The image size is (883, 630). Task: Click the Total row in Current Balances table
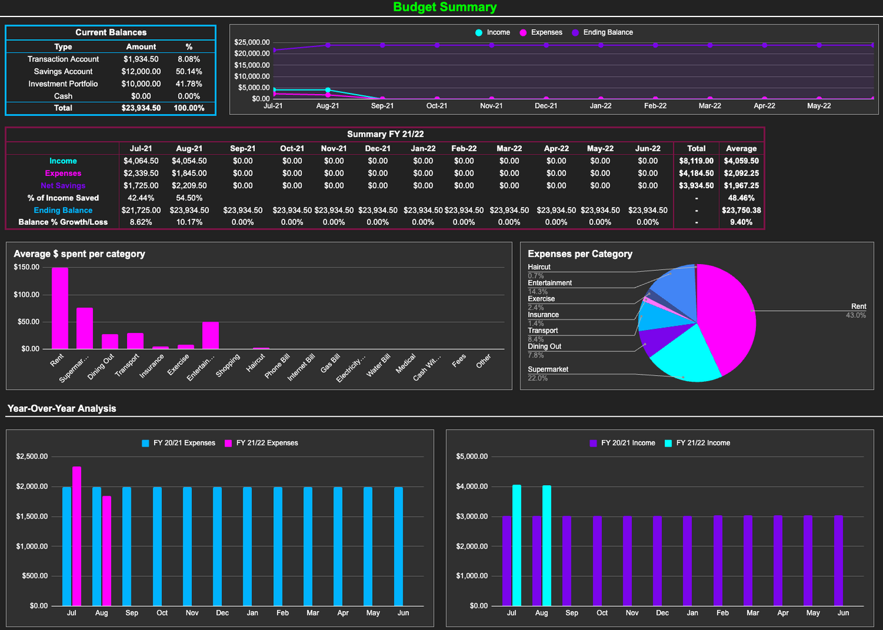63,108
